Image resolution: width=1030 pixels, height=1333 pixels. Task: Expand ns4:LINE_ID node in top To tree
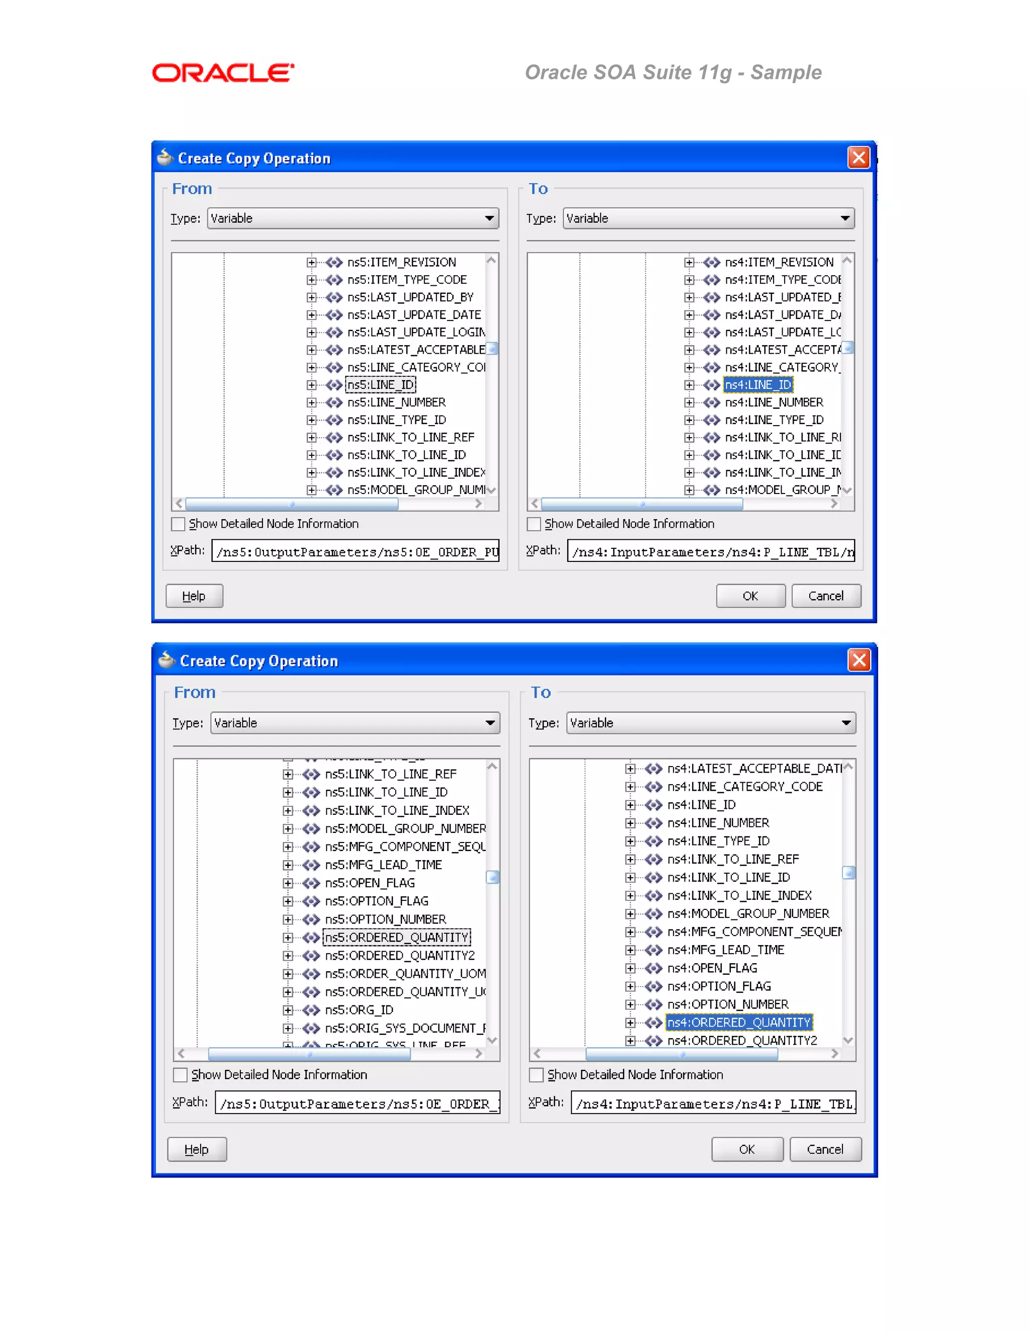click(x=690, y=385)
